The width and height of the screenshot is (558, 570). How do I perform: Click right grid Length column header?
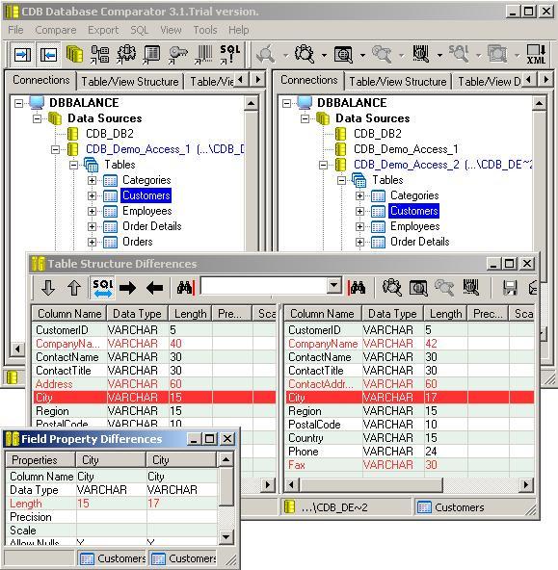coord(445,314)
